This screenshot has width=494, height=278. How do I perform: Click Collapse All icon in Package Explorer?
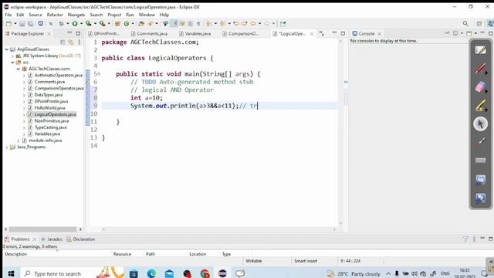point(63,42)
